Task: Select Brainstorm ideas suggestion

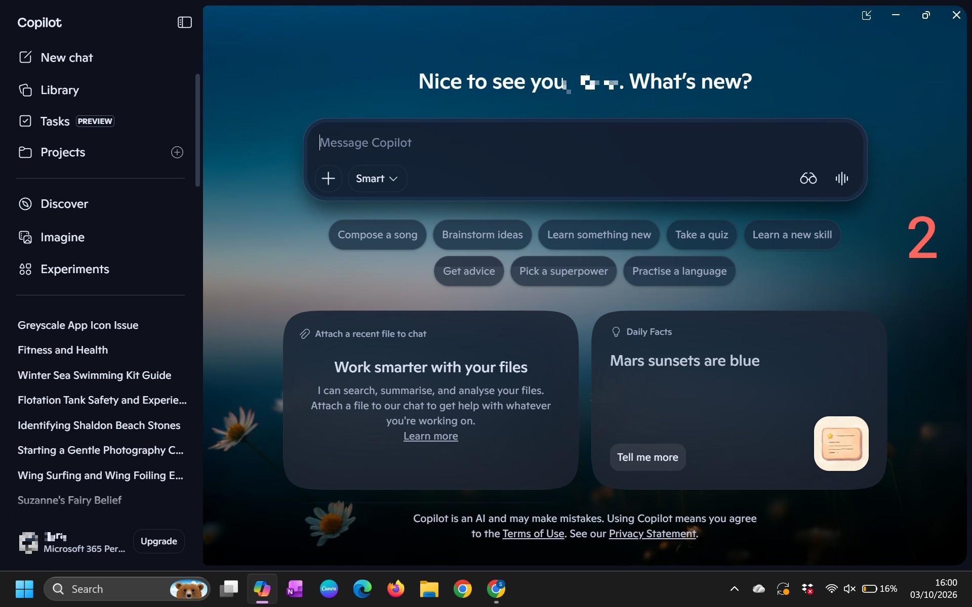Action: pyautogui.click(x=482, y=235)
